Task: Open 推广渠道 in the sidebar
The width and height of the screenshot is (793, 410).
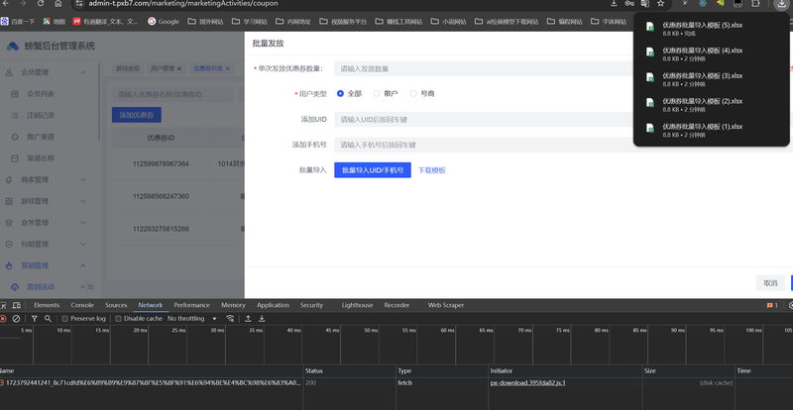Action: point(41,137)
